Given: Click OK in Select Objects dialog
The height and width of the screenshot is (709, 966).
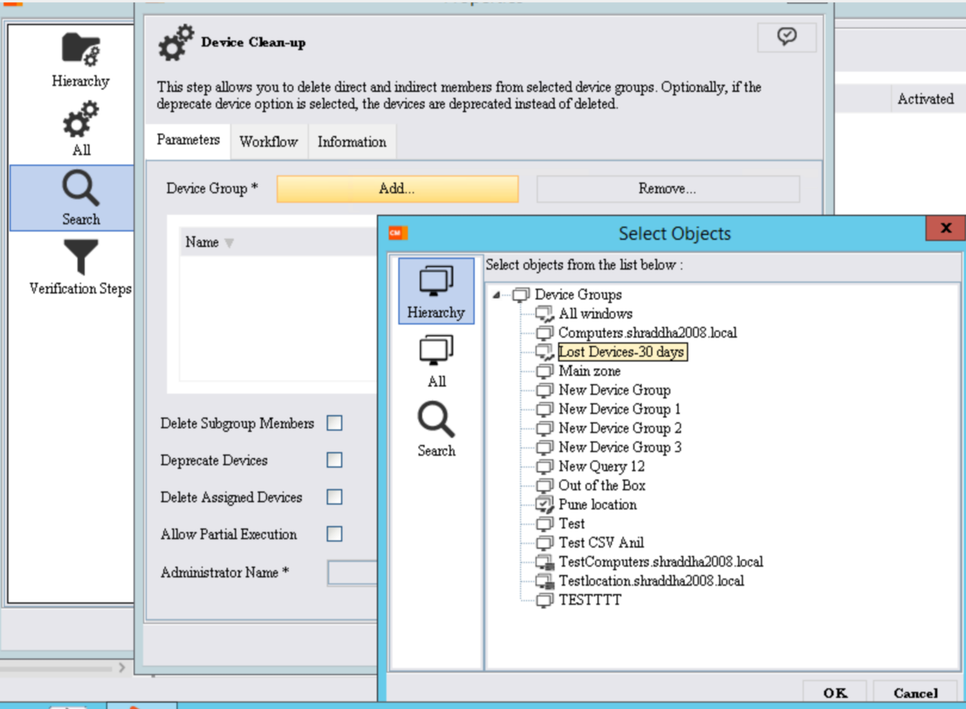Looking at the screenshot, I should click(834, 692).
